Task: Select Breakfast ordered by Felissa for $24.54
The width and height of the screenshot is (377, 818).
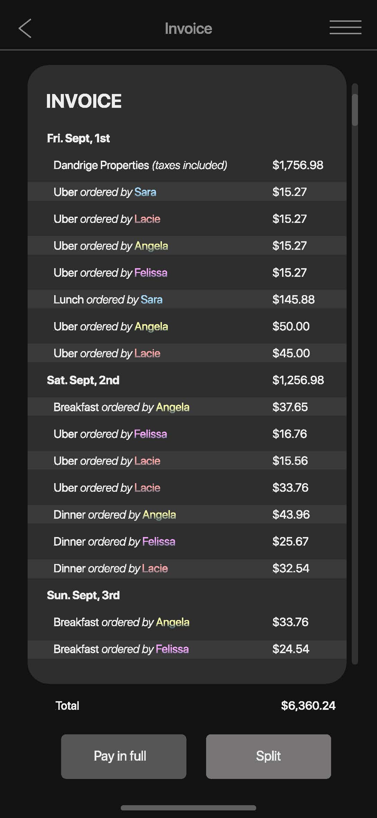Action: (x=187, y=649)
